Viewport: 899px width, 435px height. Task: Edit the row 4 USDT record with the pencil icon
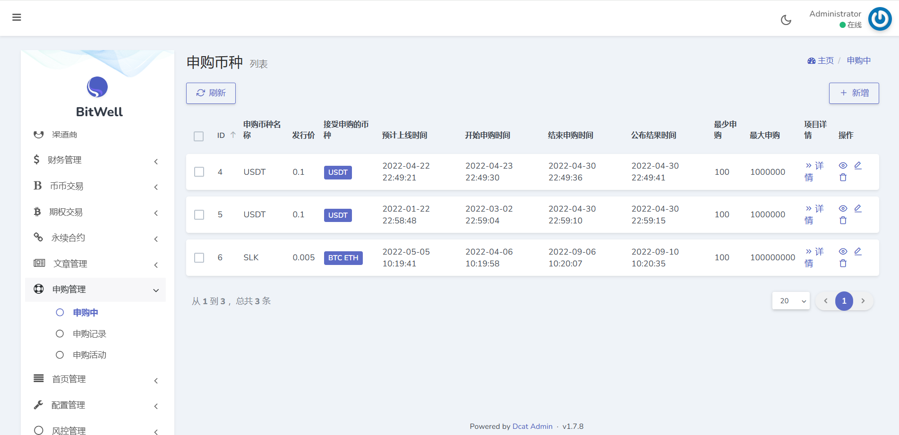pyautogui.click(x=858, y=165)
